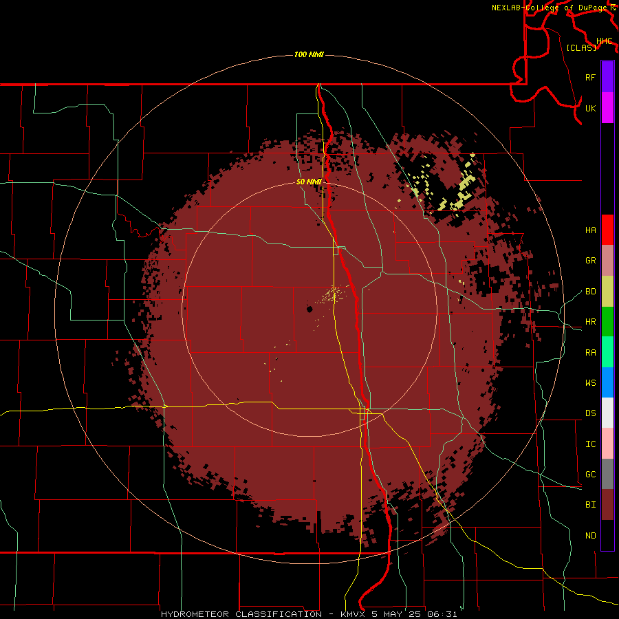Viewport: 619px width, 619px height.
Task: Pick the RA light green legend swatch
Action: (x=607, y=352)
